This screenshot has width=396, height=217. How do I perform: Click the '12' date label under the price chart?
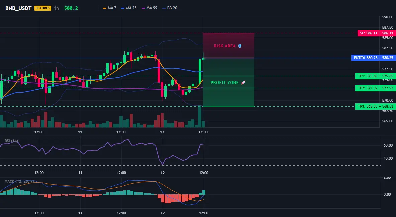[x=162, y=132]
